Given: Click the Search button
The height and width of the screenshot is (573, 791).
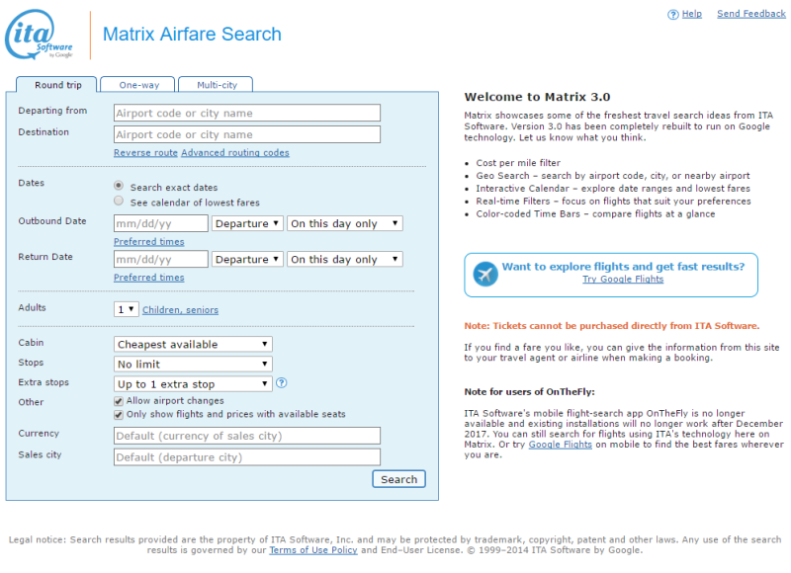Looking at the screenshot, I should point(398,479).
